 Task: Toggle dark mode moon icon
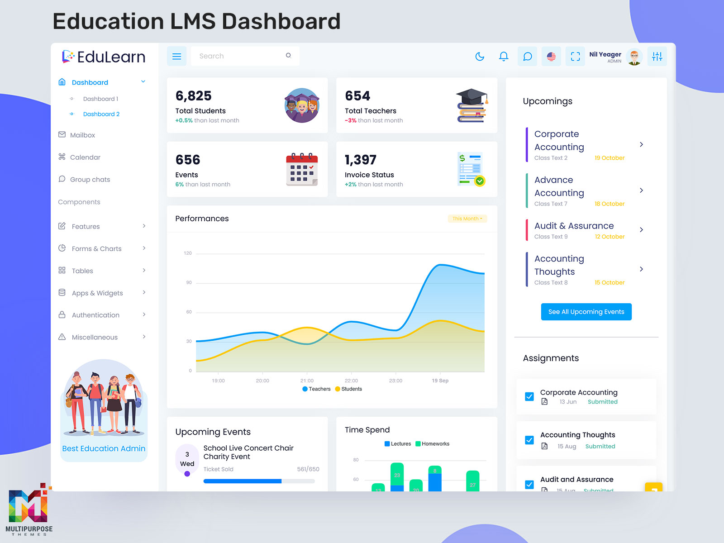(x=480, y=57)
